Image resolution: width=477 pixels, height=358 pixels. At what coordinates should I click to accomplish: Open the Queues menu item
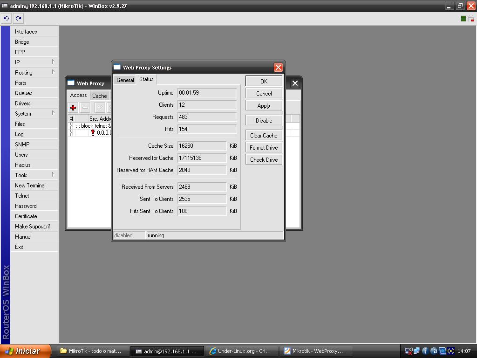point(34,93)
